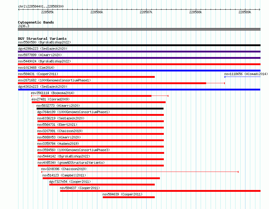Open variant nsv1118656 (Alsmadi2014)
Screen dimensions: 269x209
(x=246, y=74)
